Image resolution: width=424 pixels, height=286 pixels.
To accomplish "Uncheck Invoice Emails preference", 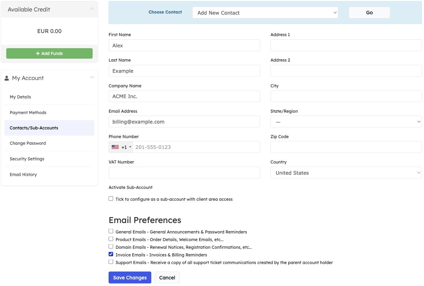I will (111, 254).
